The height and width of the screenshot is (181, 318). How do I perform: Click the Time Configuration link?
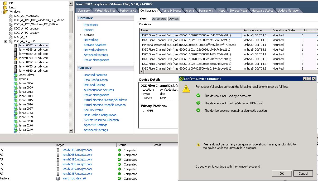tap(96, 80)
